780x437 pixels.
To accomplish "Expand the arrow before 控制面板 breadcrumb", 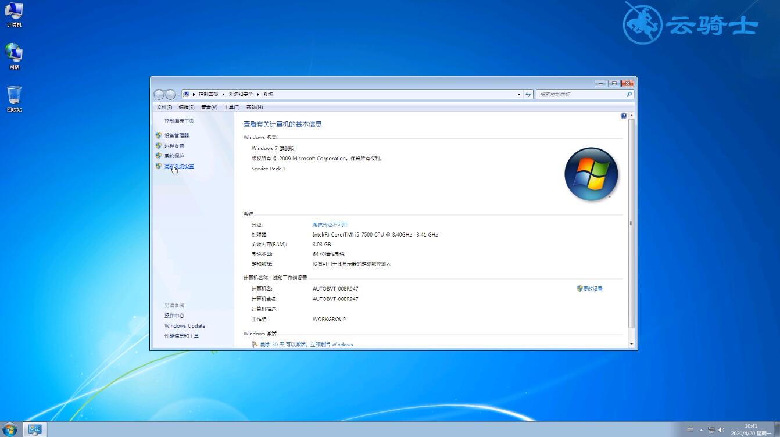I will tap(194, 94).
